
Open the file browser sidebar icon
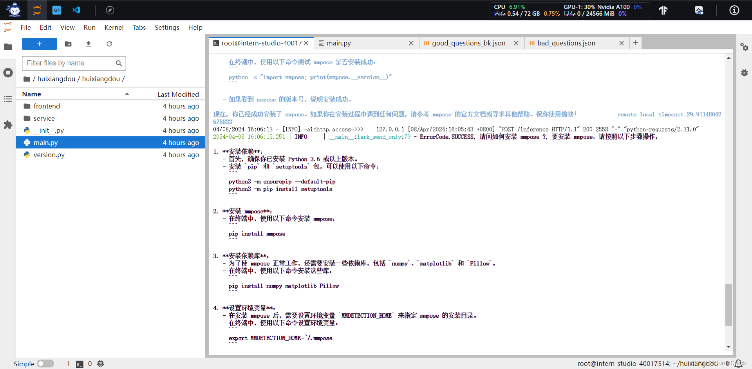point(8,47)
